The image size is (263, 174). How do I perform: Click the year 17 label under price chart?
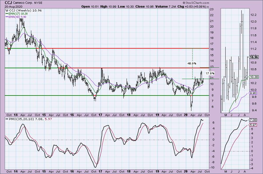[x=100, y=115]
